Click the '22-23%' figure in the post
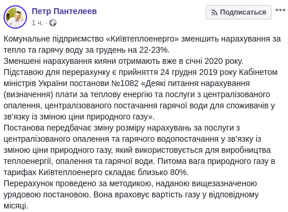Viewport: 288px width, 212px height. 155,50
